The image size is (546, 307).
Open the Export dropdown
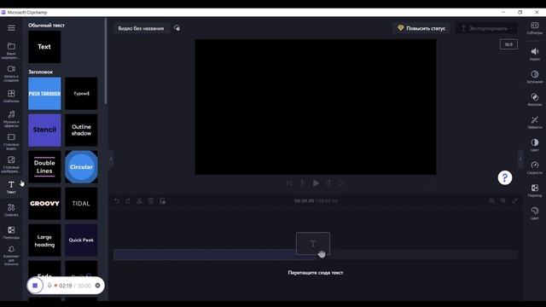[x=487, y=28]
